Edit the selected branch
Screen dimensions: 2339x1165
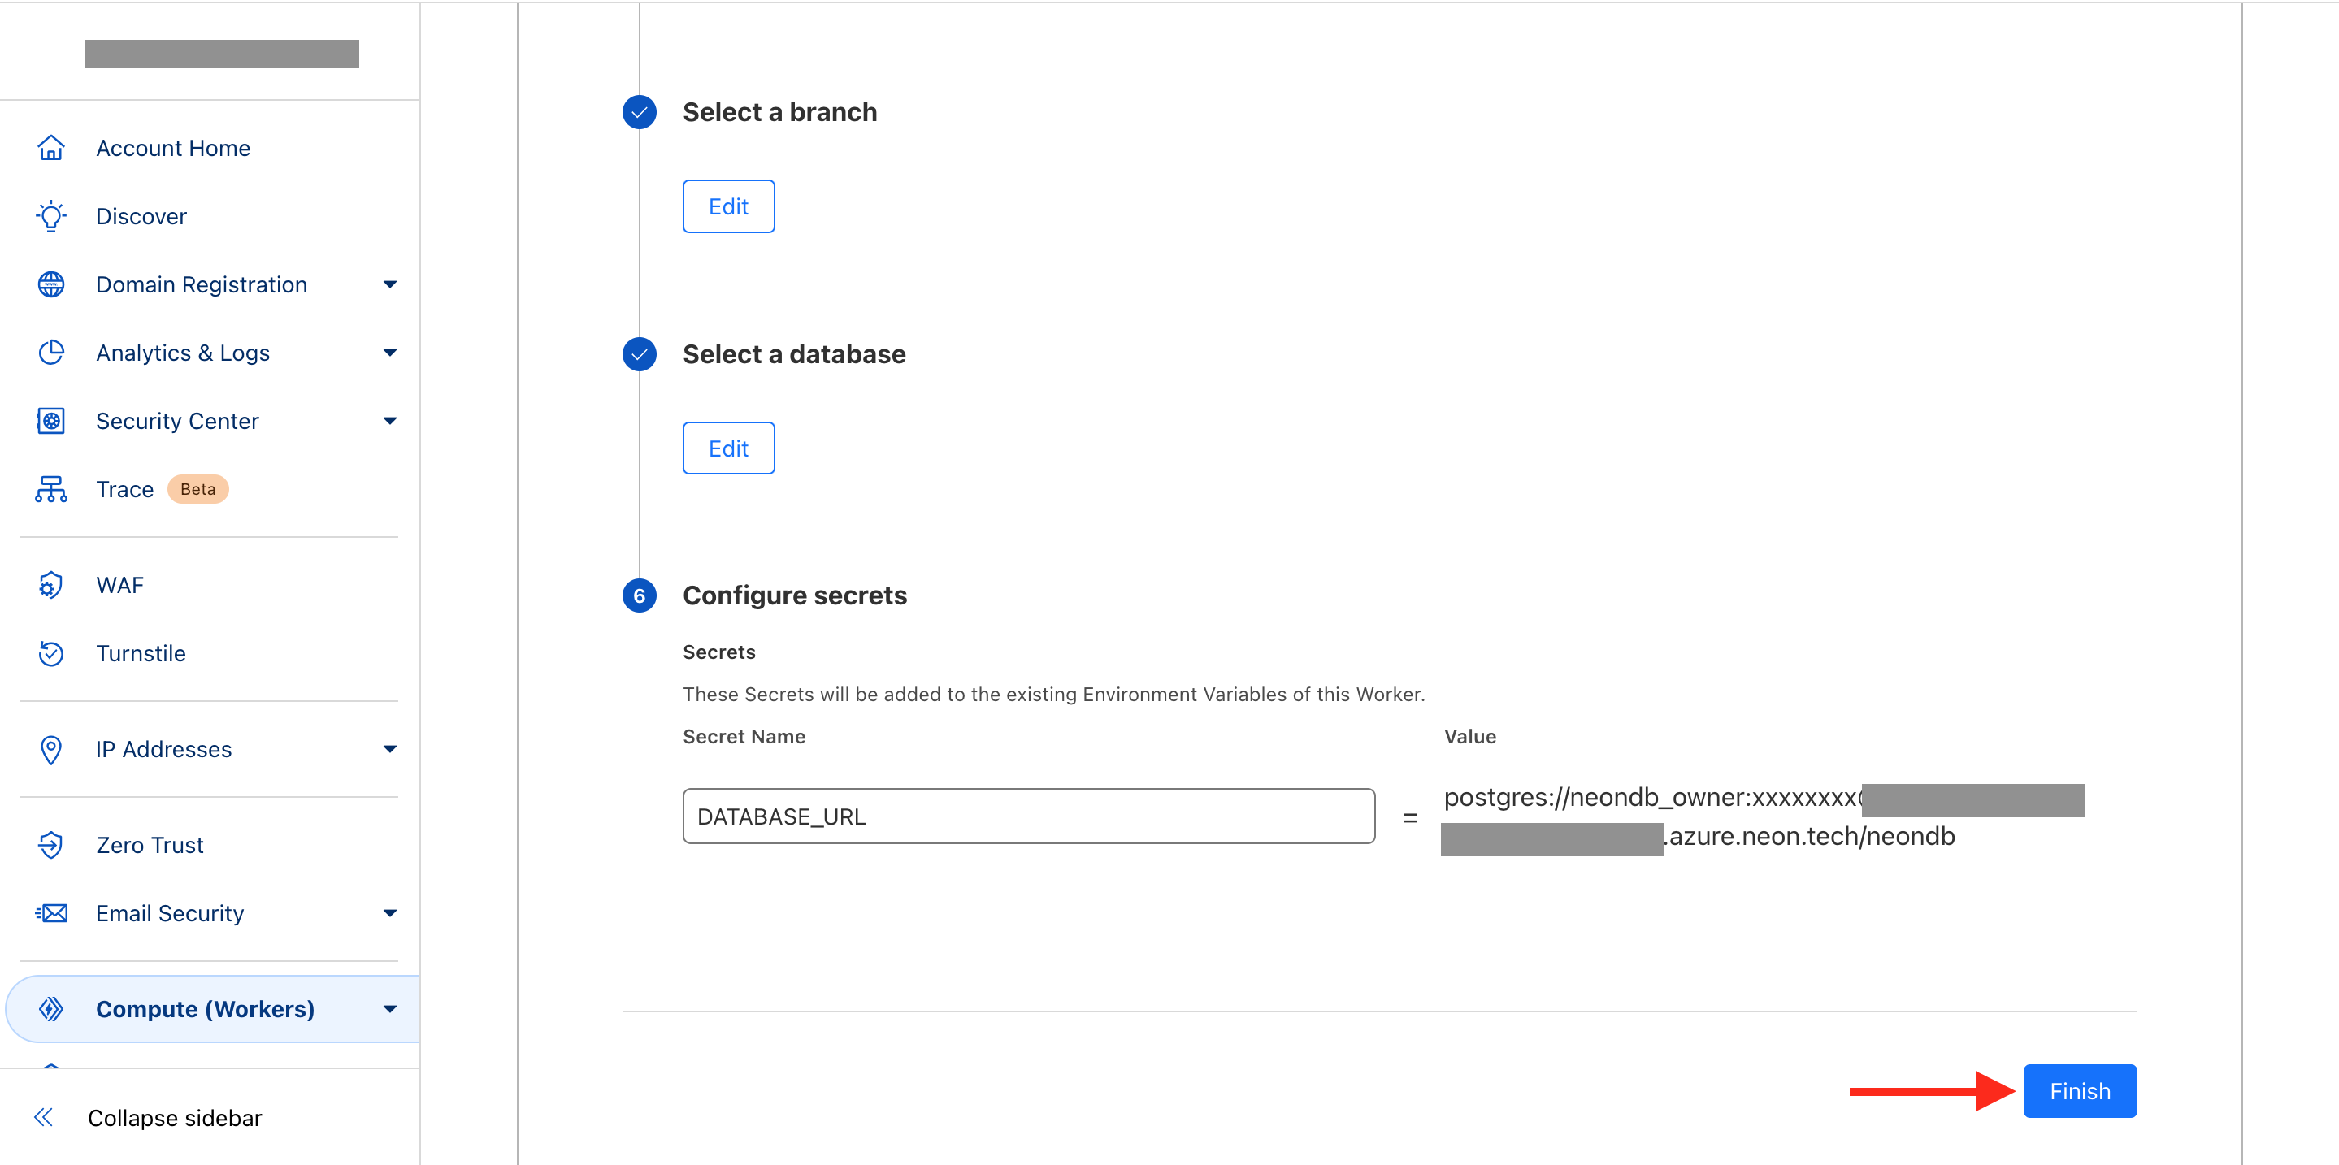coord(728,206)
